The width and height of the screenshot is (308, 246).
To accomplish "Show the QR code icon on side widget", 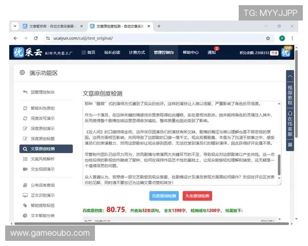I will [290, 145].
